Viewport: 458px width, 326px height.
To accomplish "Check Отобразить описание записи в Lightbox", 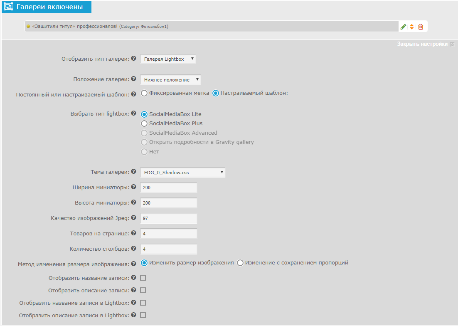I will pyautogui.click(x=143, y=315).
